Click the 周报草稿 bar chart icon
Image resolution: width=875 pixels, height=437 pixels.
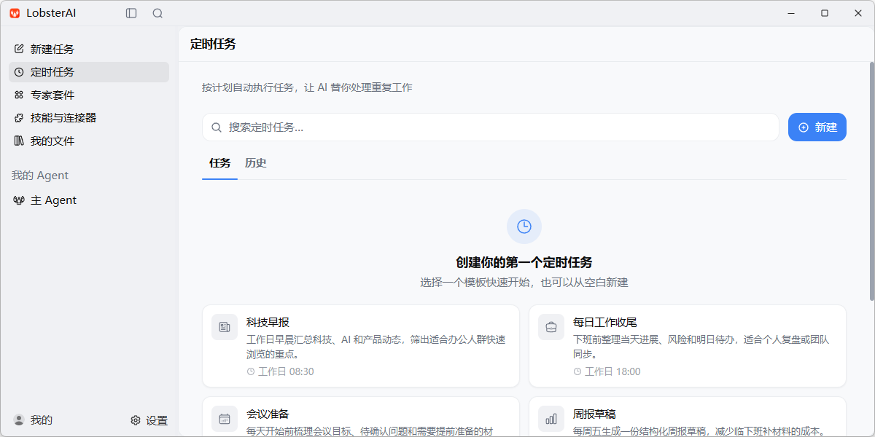(551, 419)
